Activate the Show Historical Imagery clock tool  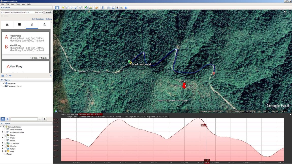[x=86, y=8]
